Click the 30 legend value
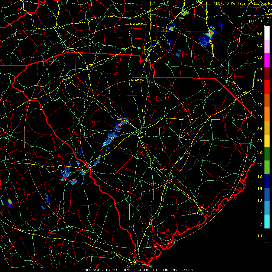The height and width of the screenshot is (272, 272). click(x=260, y=141)
